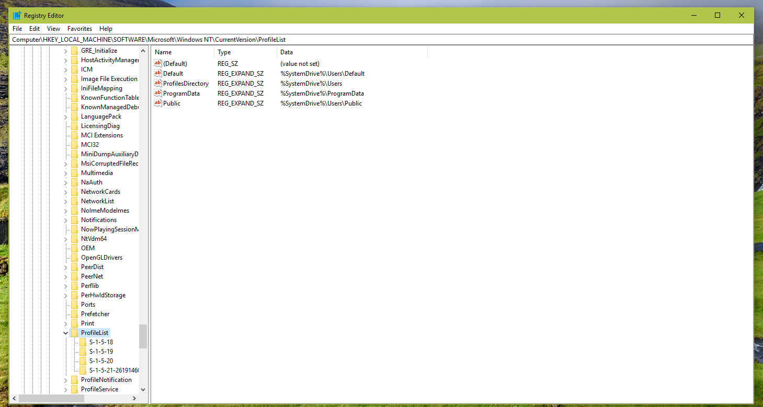Click the LanguagePack folder icon

tap(74, 117)
